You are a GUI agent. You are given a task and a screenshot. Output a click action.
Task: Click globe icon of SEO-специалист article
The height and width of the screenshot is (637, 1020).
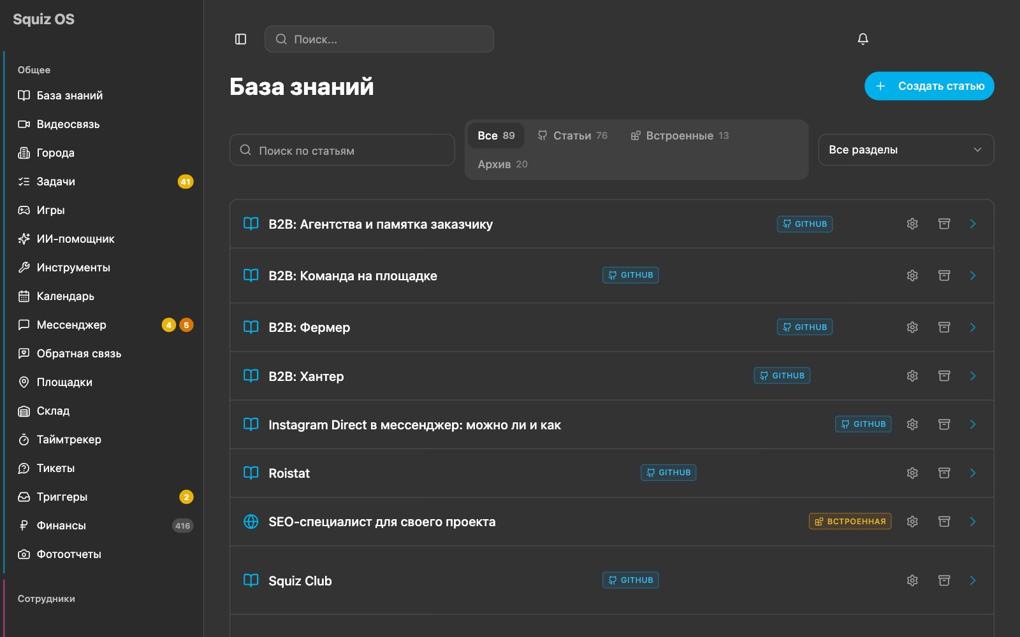[x=251, y=521]
